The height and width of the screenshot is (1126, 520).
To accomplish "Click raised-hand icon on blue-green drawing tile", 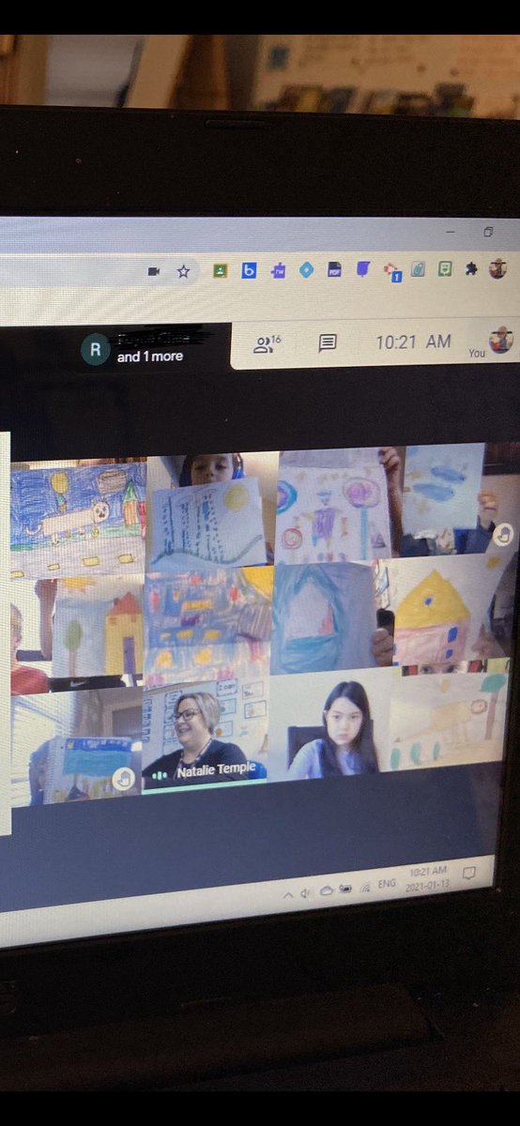I will [123, 778].
